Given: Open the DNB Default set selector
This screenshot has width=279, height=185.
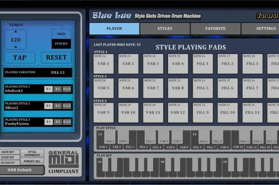Looking at the screenshot, I should coord(22,170).
